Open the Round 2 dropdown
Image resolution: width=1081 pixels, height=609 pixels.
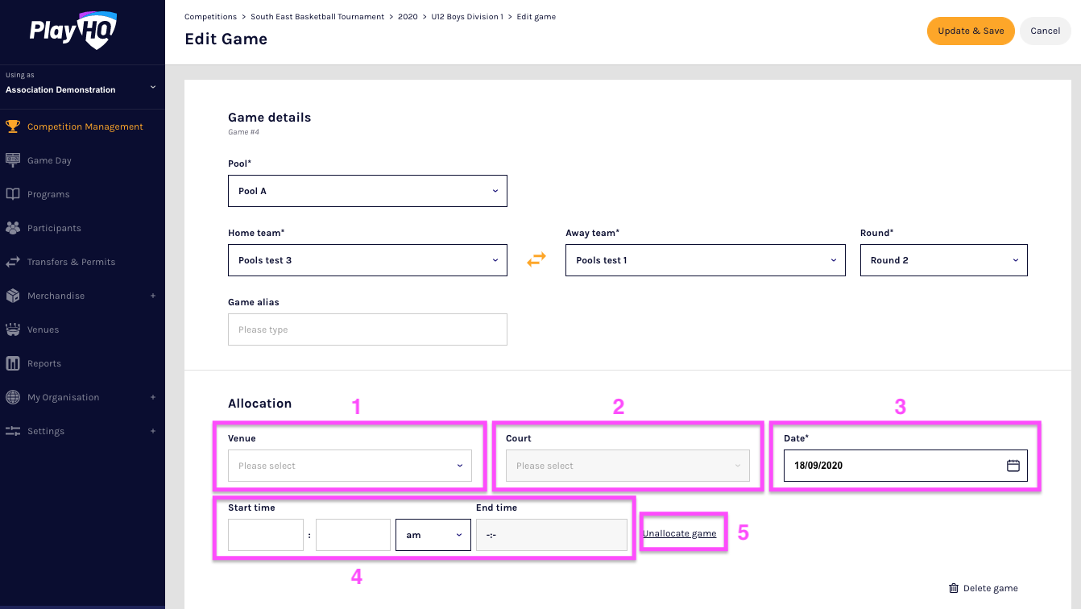click(x=943, y=260)
